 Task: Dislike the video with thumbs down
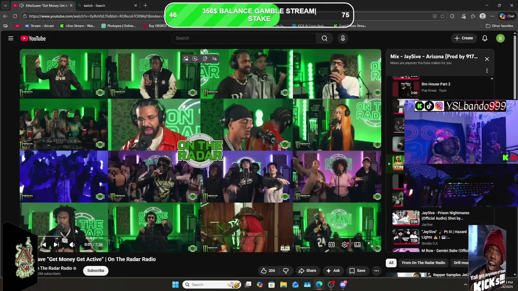(286, 271)
